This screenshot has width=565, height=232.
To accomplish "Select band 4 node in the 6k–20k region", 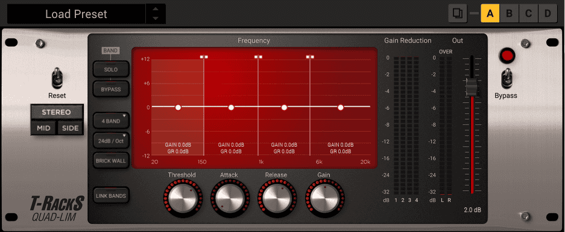I will (x=341, y=107).
